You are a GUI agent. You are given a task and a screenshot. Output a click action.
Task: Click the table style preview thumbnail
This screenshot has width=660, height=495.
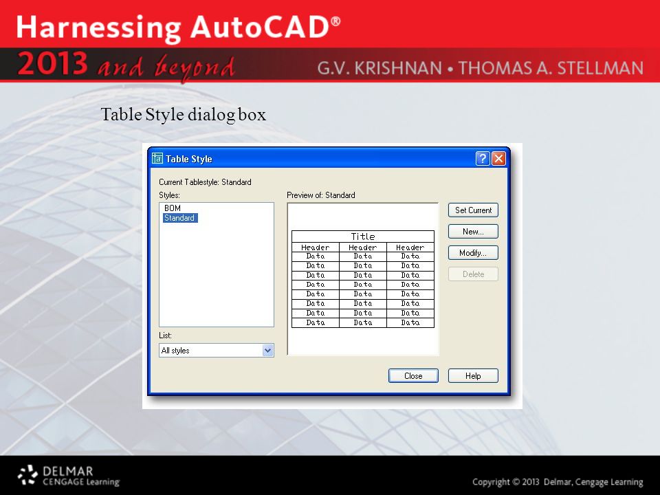(363, 279)
